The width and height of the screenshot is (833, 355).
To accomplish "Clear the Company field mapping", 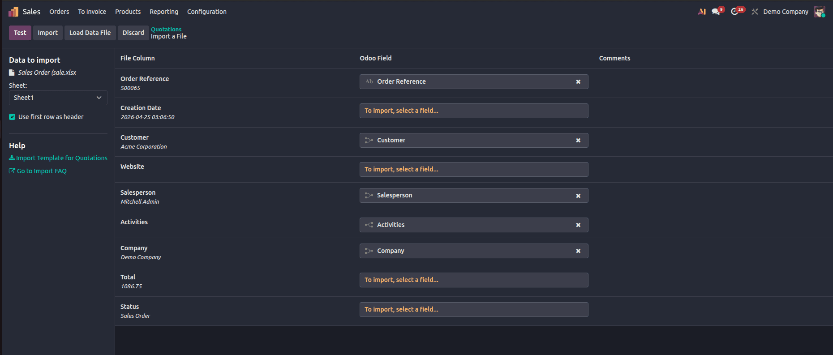I will [578, 251].
